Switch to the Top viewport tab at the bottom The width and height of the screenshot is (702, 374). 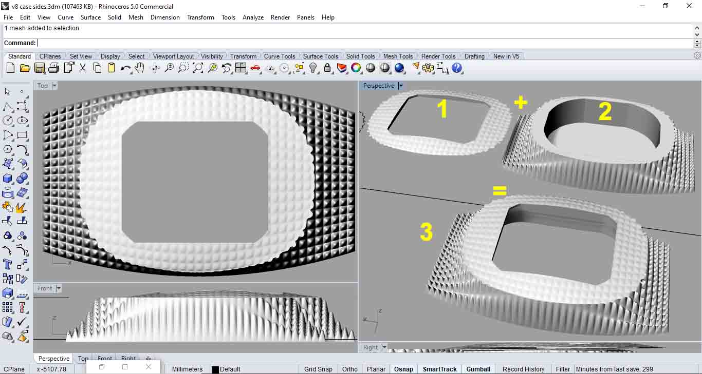pos(83,359)
